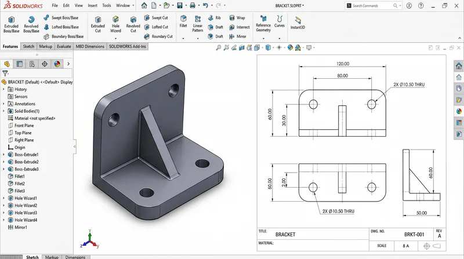The width and height of the screenshot is (464, 259).
Task: Click the Origin tree item
Action: pyautogui.click(x=17, y=147)
